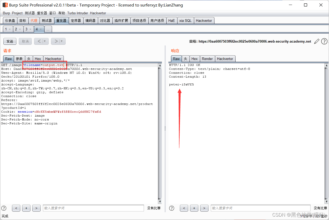Select the response Raw tab
Viewport: 329px width, 220px height.
(176, 59)
